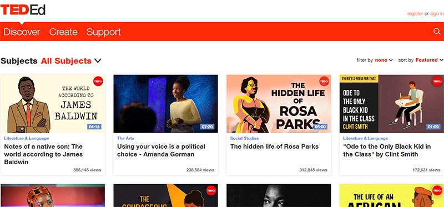This screenshot has height=207, width=444.
Task: Expand the All Subjects dropdown
Action: click(71, 61)
